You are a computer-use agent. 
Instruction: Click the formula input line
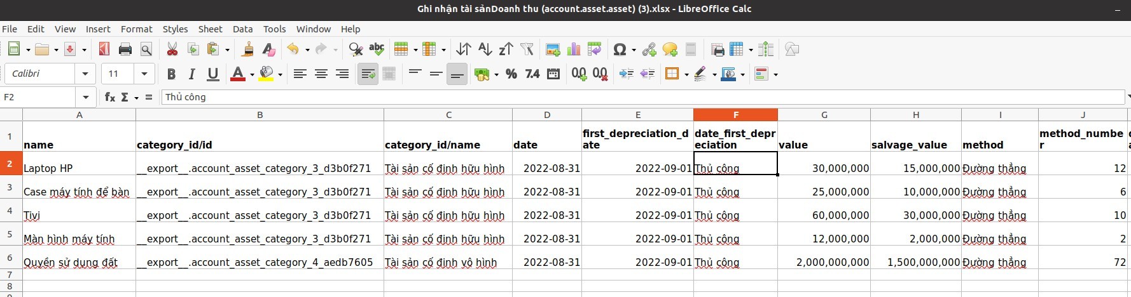point(642,97)
